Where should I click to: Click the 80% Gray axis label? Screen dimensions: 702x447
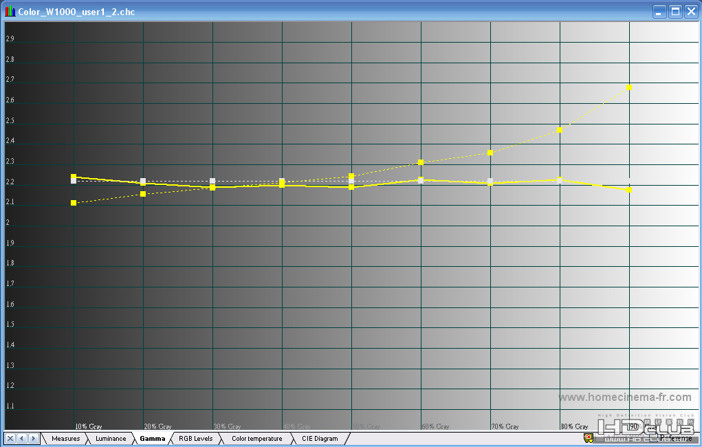[574, 426]
